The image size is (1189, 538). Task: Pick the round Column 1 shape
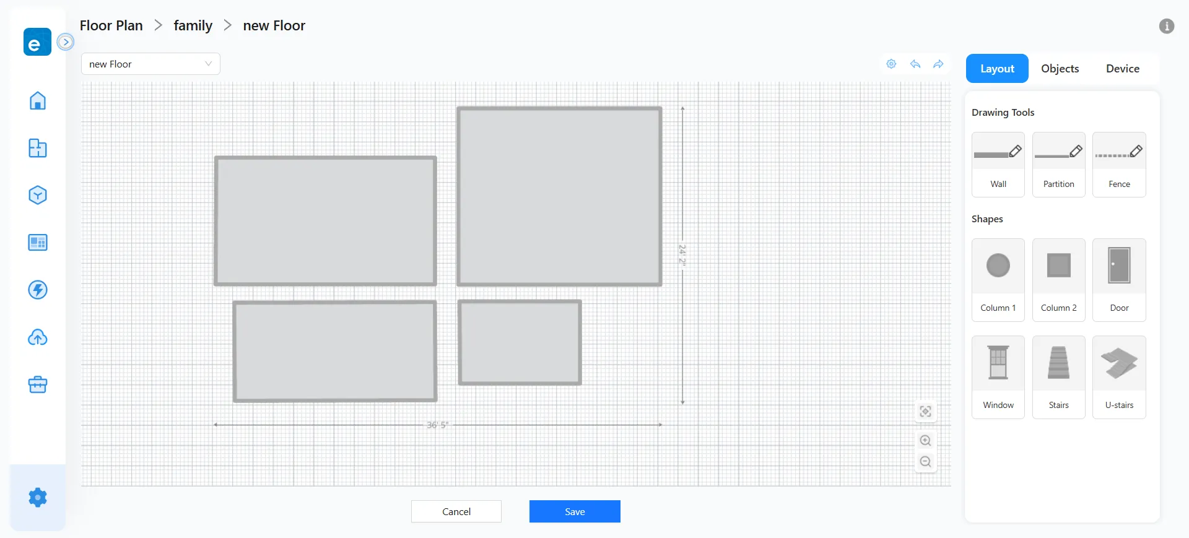point(998,279)
